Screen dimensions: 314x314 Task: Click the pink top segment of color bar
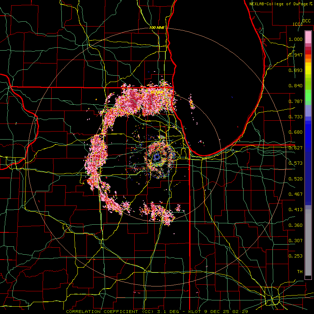pos(308,37)
